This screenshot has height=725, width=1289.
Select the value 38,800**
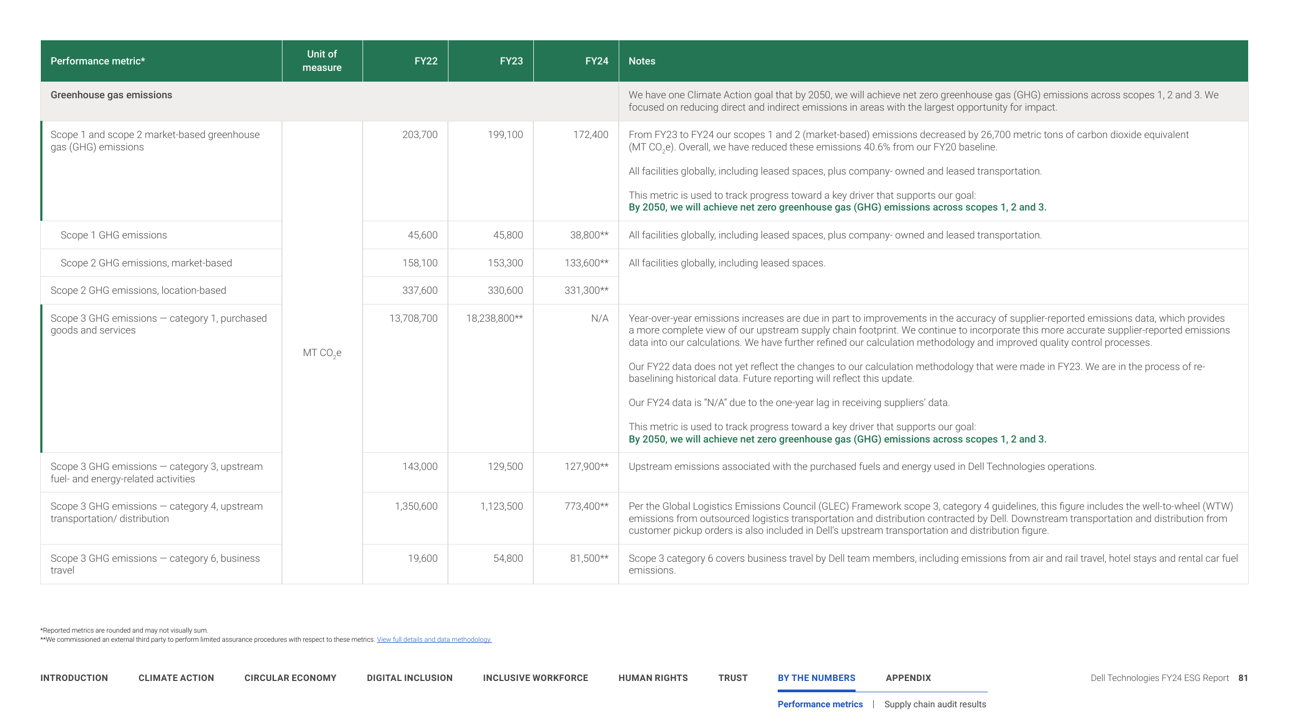(589, 235)
